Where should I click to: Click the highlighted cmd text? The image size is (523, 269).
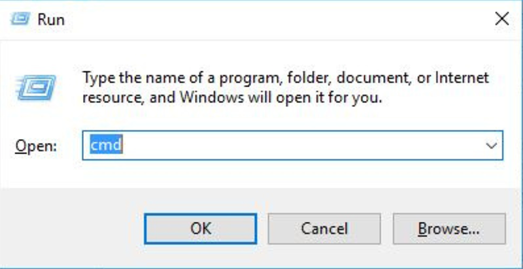pos(107,145)
